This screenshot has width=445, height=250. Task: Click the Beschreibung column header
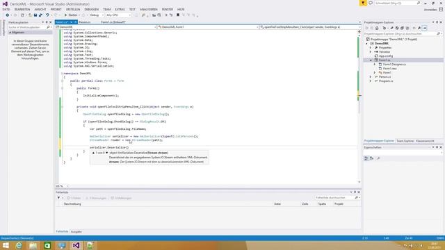[x=72, y=204]
